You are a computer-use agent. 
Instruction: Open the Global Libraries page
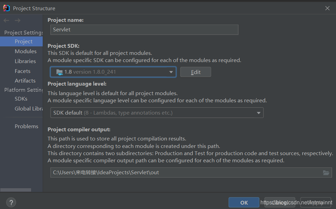29,108
